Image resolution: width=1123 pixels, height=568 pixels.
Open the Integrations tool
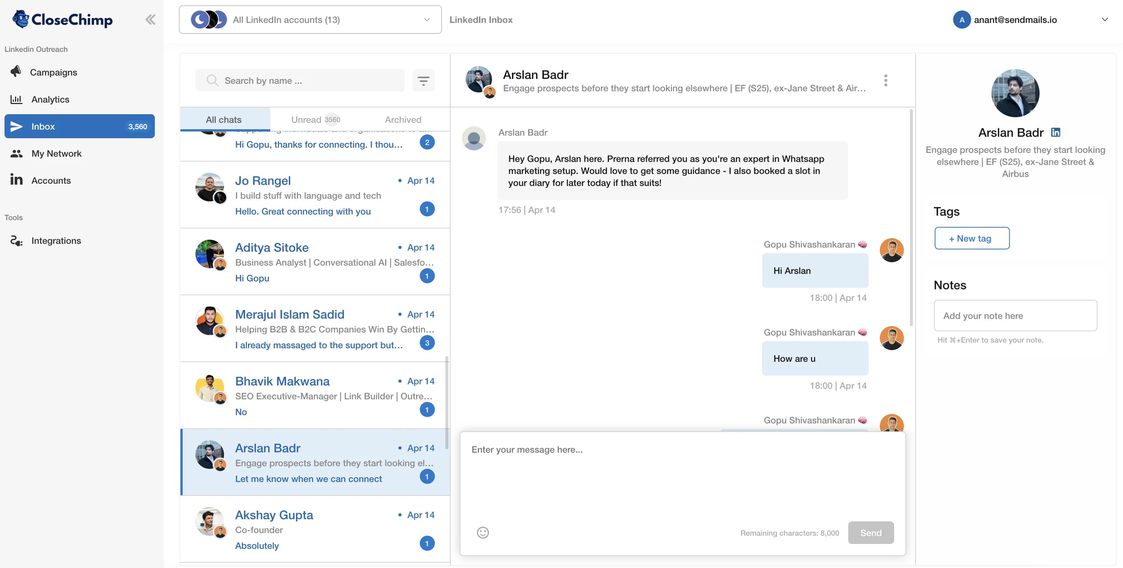point(56,240)
